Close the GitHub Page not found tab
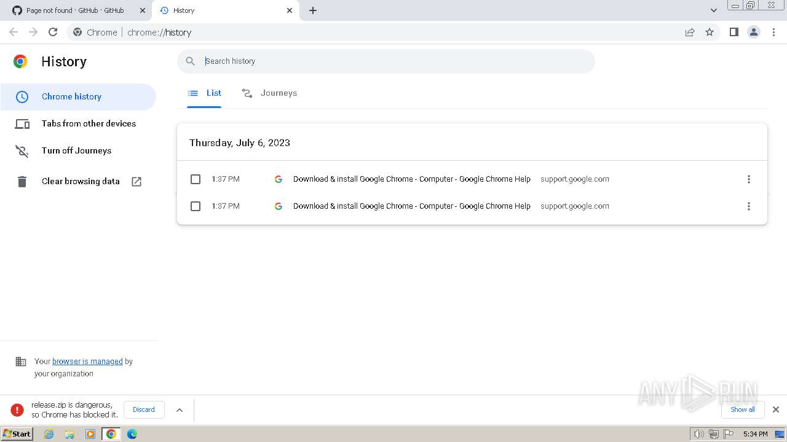787x442 pixels. (142, 10)
